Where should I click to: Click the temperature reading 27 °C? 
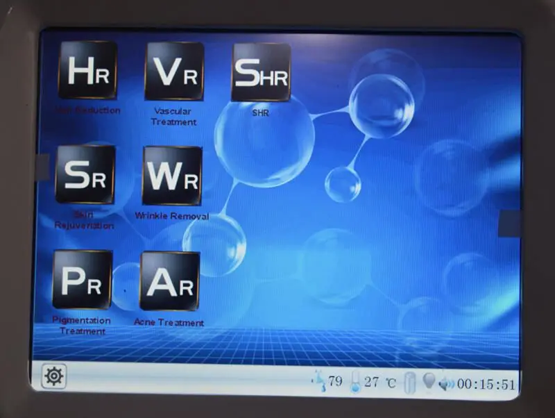tap(380, 382)
